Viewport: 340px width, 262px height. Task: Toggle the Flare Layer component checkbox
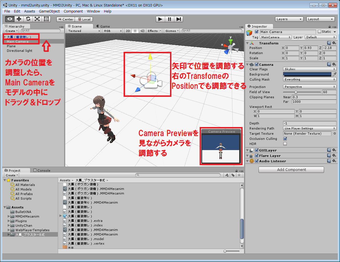(x=257, y=155)
